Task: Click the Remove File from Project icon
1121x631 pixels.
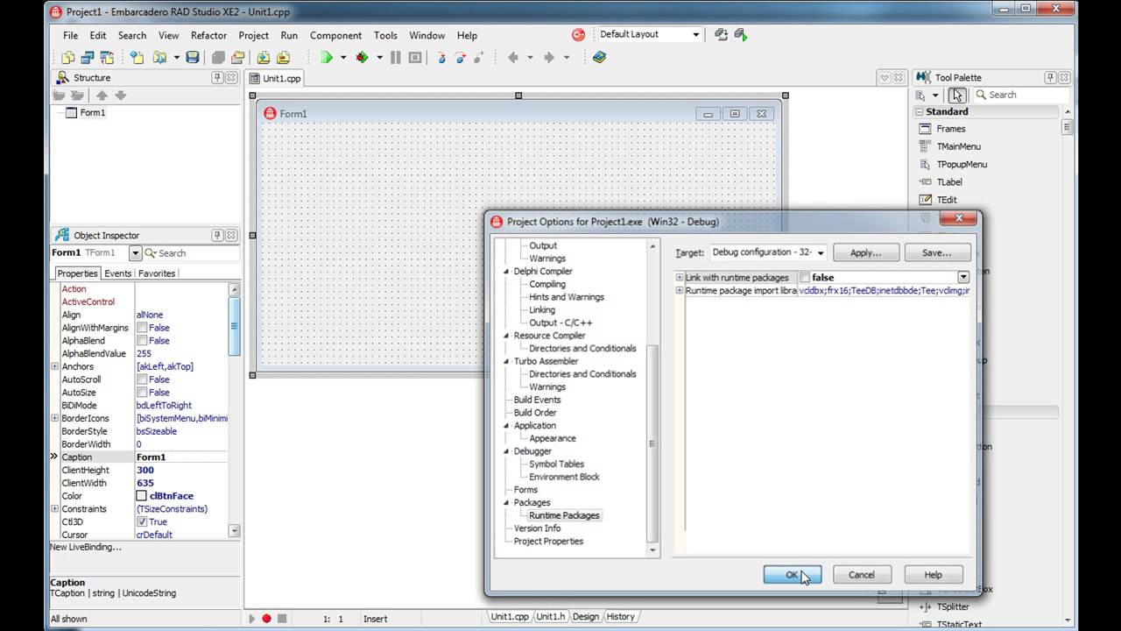Action: coord(283,57)
